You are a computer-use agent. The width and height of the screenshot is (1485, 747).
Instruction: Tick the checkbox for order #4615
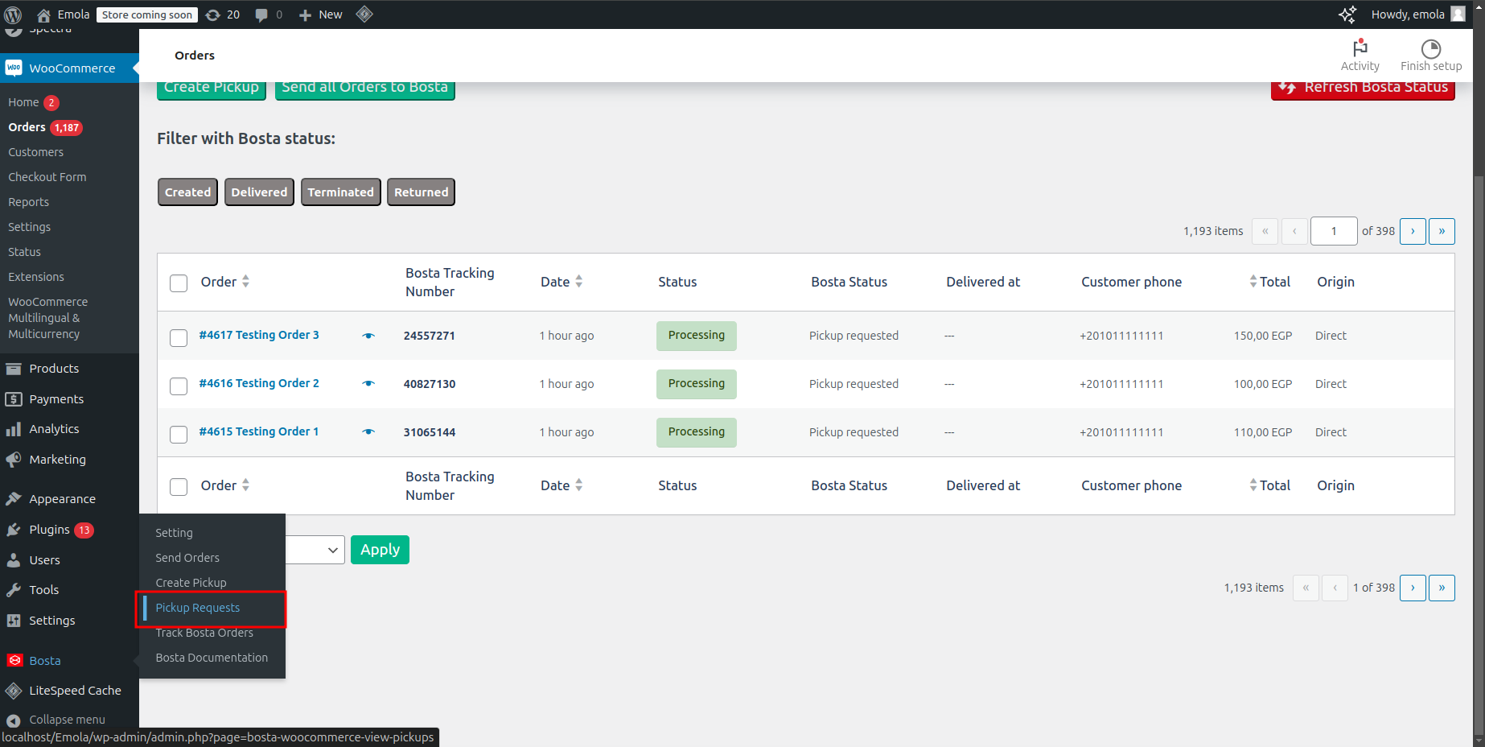tap(179, 435)
